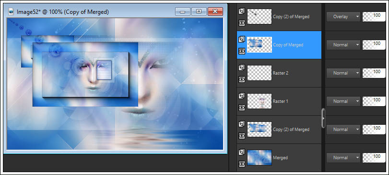Viewport: 389px width, 175px height.
Task: Open blend mode dropdown for Copy of Merged
Action: [x=343, y=45]
